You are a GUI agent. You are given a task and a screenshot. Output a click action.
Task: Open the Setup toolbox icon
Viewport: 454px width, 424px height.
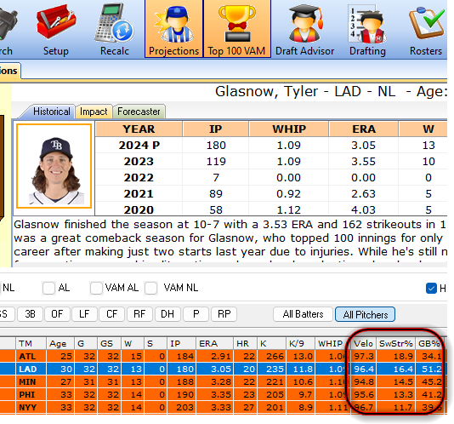click(56, 29)
